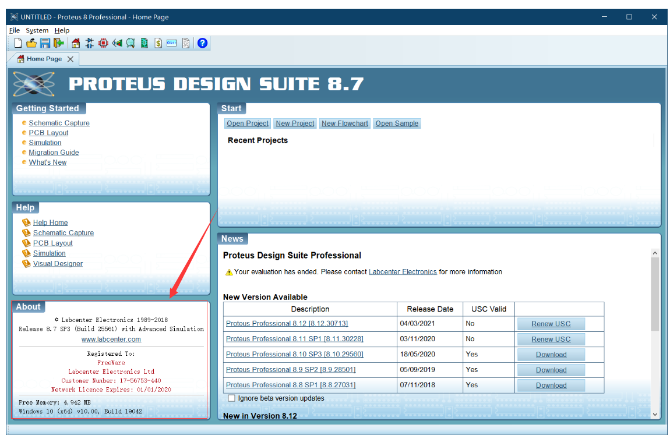Open Proteus Professional 8.9 SP2 link
Viewport: 670px width, 442px height.
(x=291, y=369)
